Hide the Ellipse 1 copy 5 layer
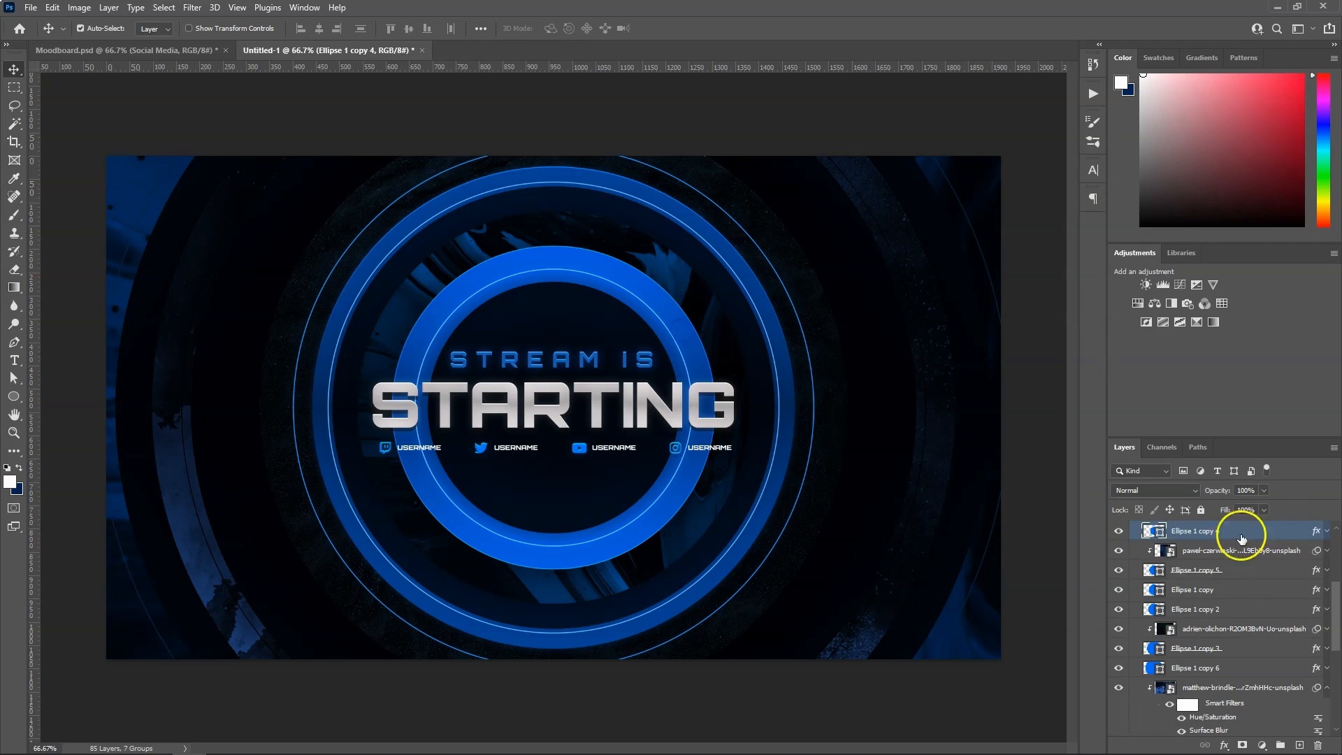This screenshot has height=755, width=1342. (x=1118, y=570)
